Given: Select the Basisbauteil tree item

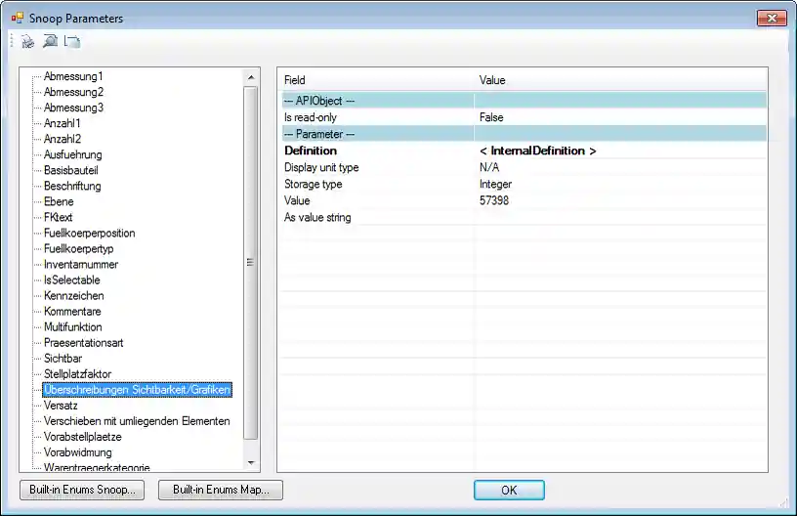Looking at the screenshot, I should pos(71,170).
